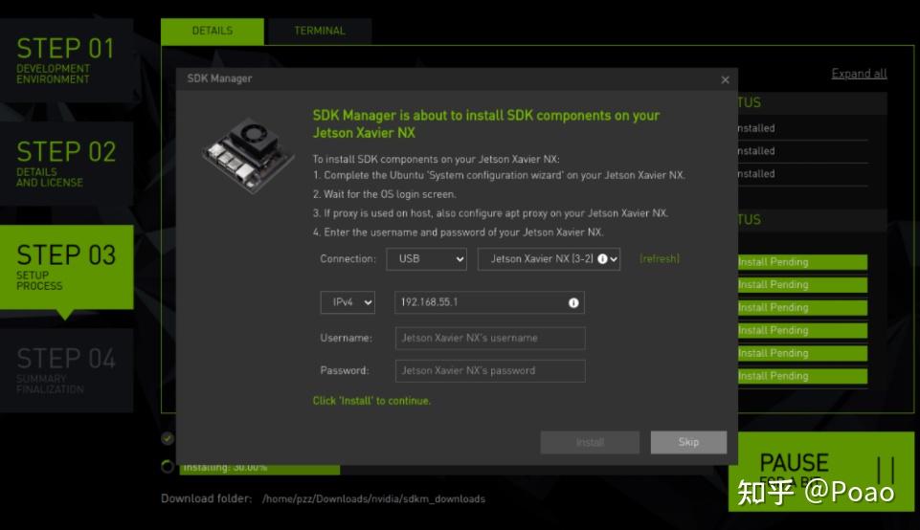Open the IPv4 protocol dropdown
The width and height of the screenshot is (920, 530).
point(348,302)
